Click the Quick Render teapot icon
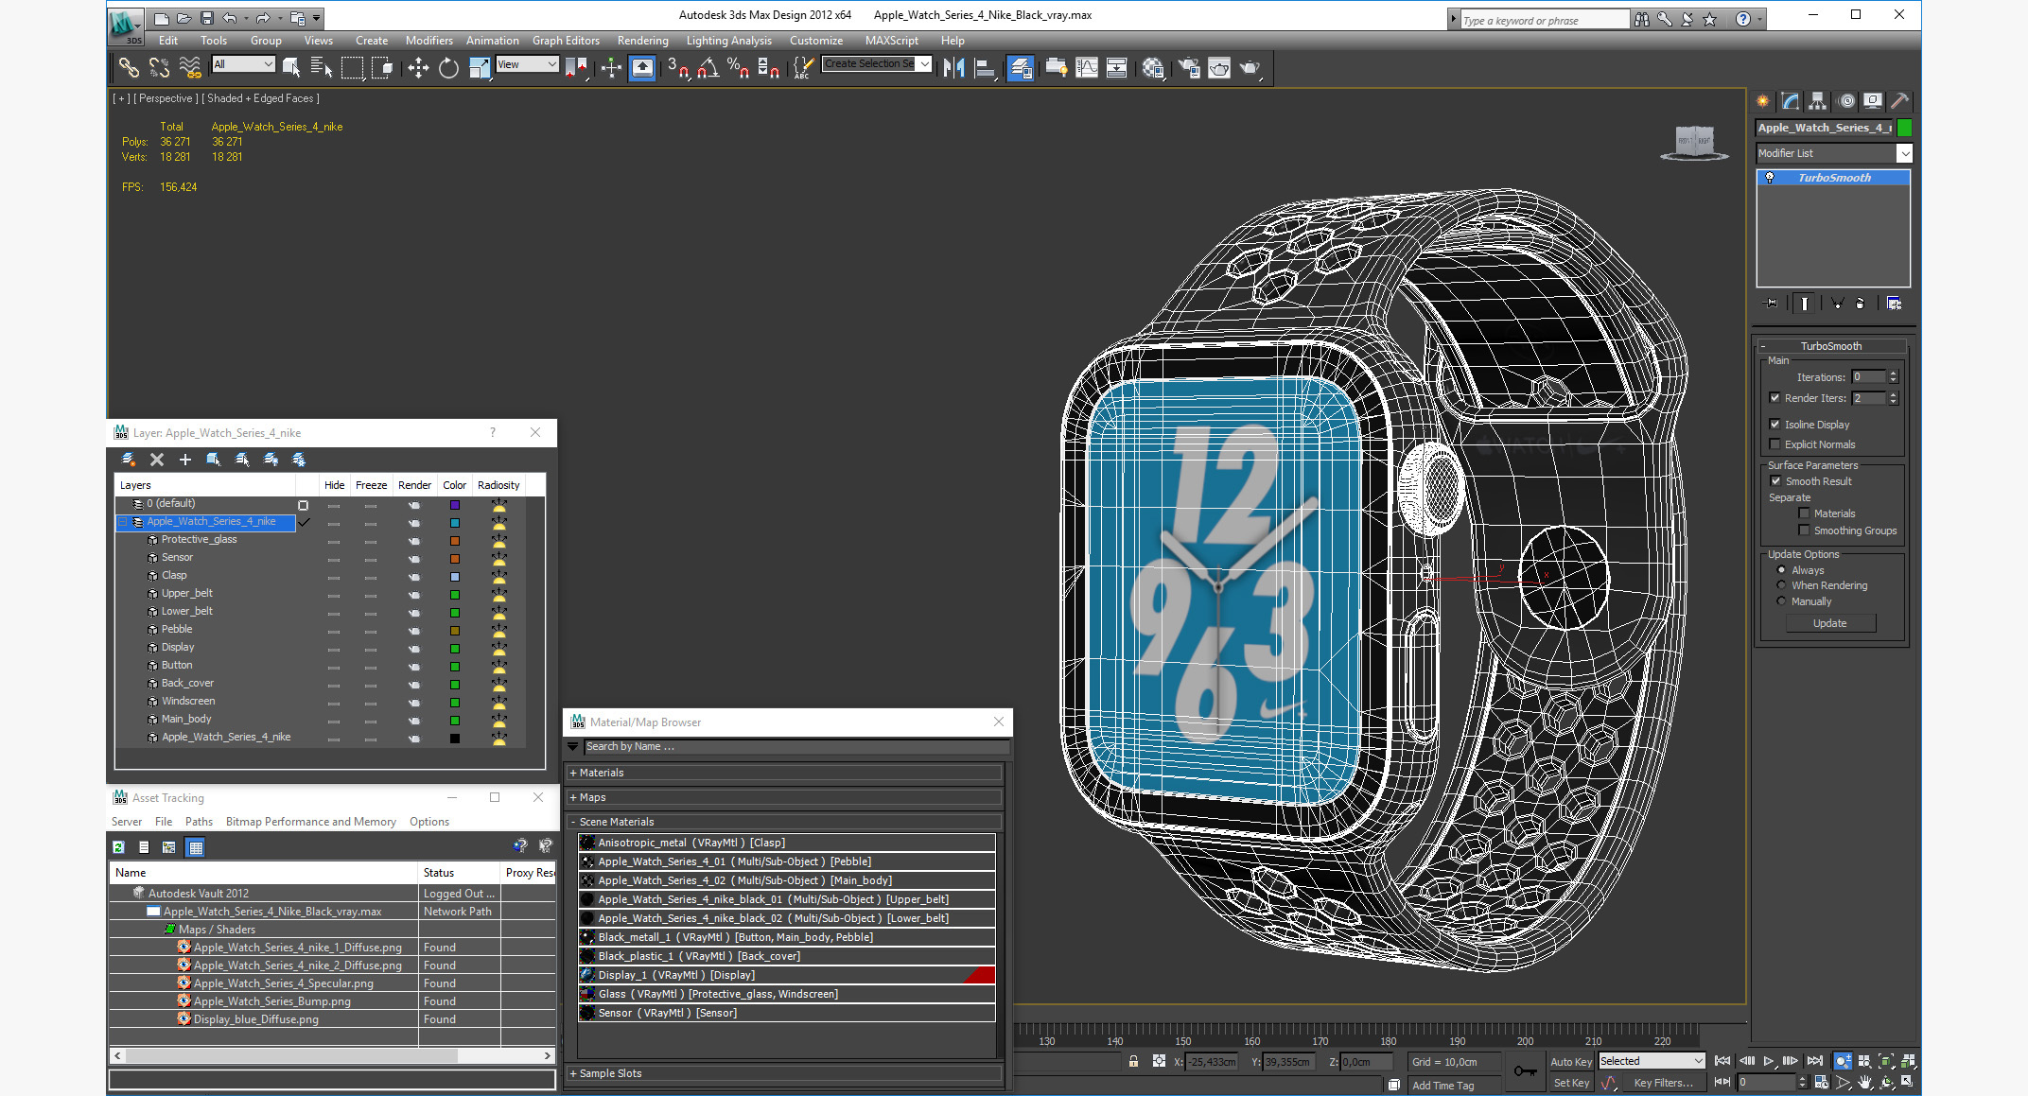This screenshot has height=1096, width=2028. coord(1250,67)
